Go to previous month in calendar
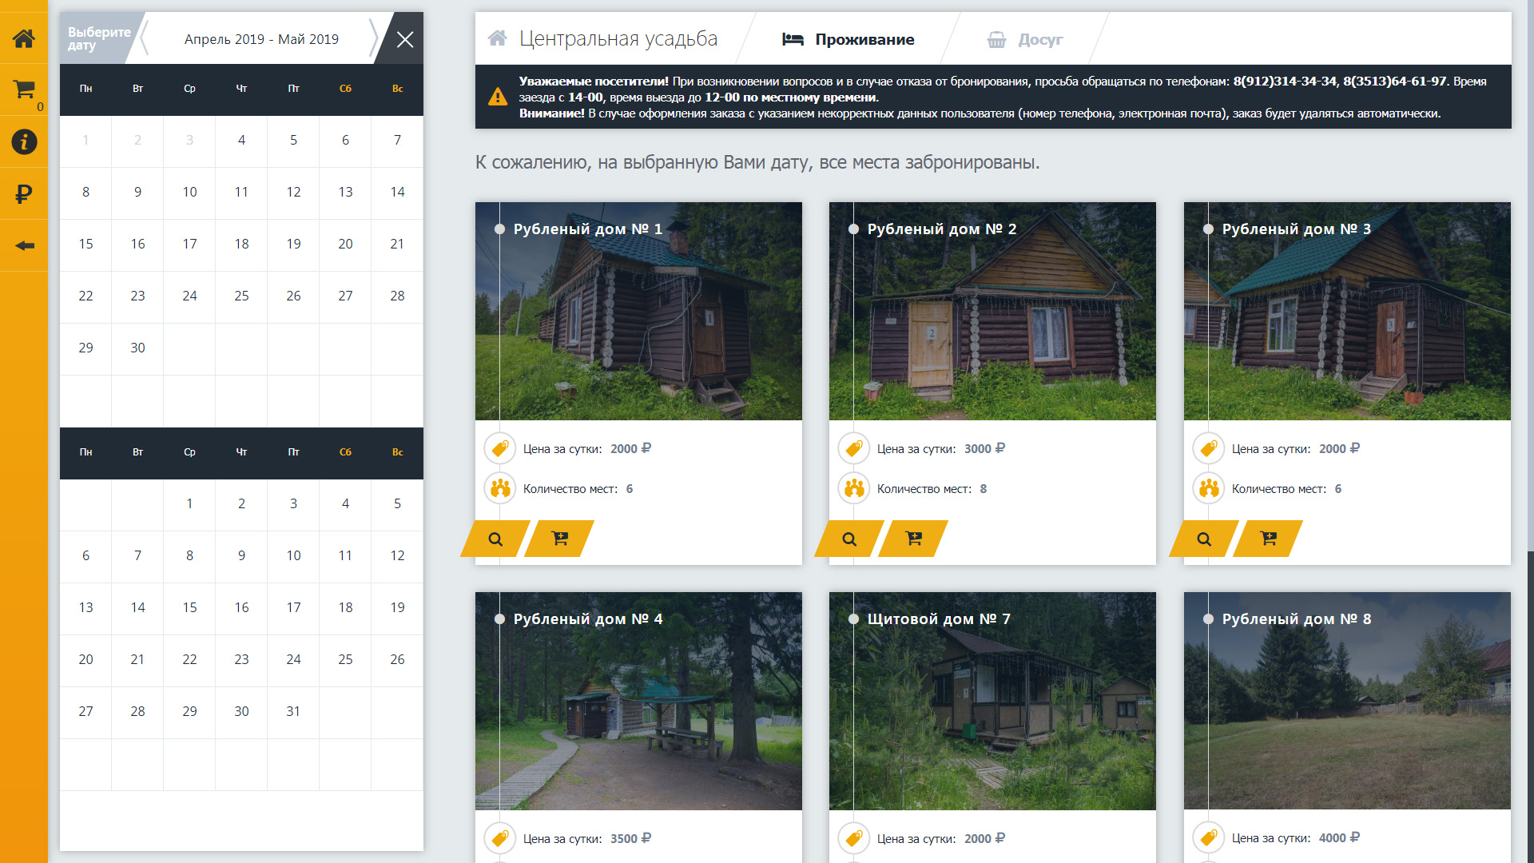Image resolution: width=1534 pixels, height=863 pixels. pos(145,38)
